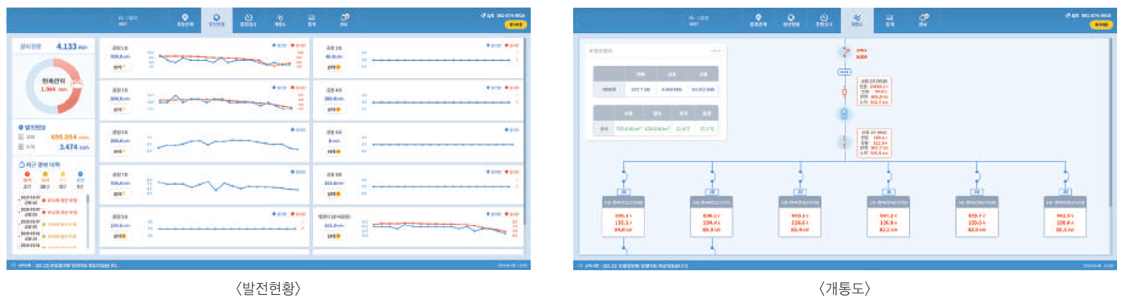Toggle blue legend dot on first chart
1125x307 pixels.
pos(274,45)
